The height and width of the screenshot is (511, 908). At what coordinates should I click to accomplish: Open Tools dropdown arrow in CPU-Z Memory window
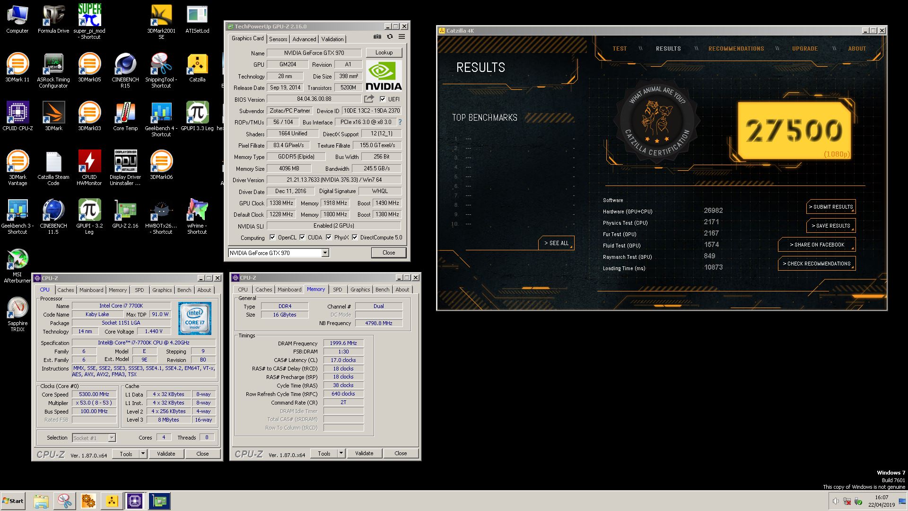tap(340, 453)
